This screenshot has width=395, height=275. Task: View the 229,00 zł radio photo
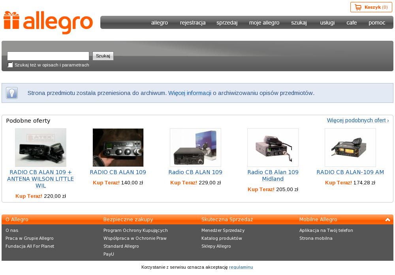(x=196, y=148)
